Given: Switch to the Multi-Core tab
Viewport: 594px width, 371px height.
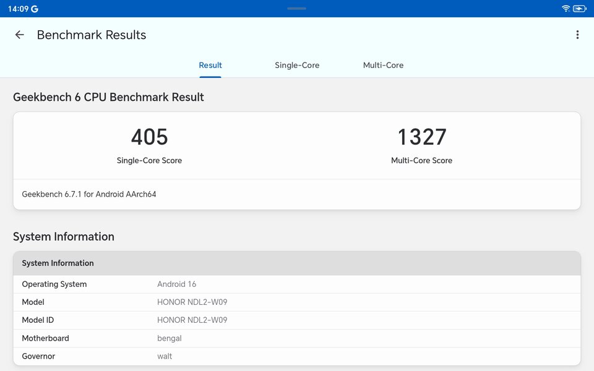Looking at the screenshot, I should pyautogui.click(x=383, y=65).
